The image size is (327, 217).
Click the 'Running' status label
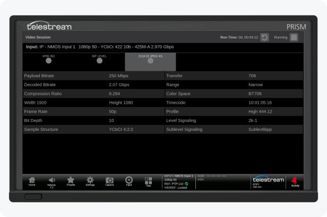pos(280,37)
